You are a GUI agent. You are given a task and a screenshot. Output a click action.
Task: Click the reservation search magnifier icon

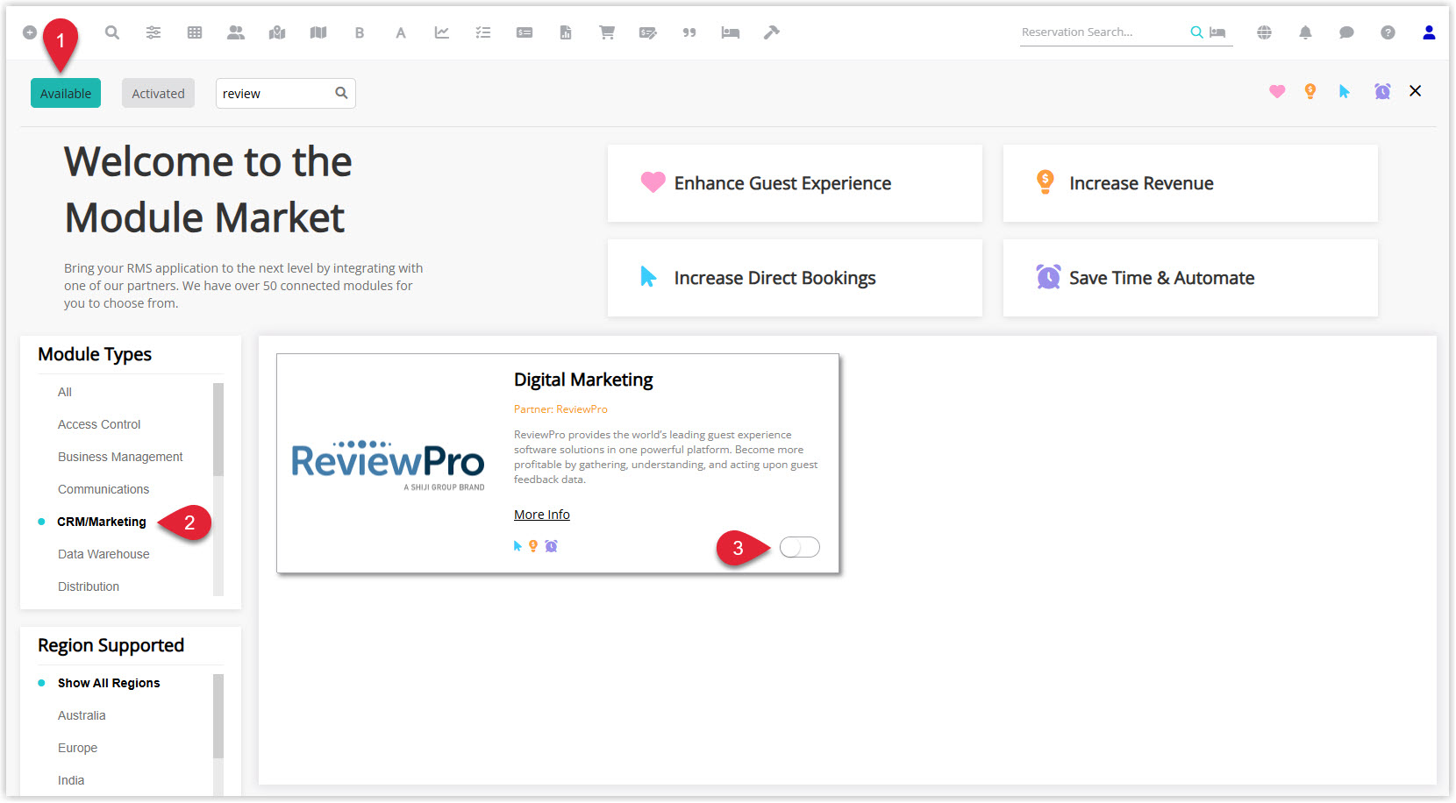[x=1196, y=32]
